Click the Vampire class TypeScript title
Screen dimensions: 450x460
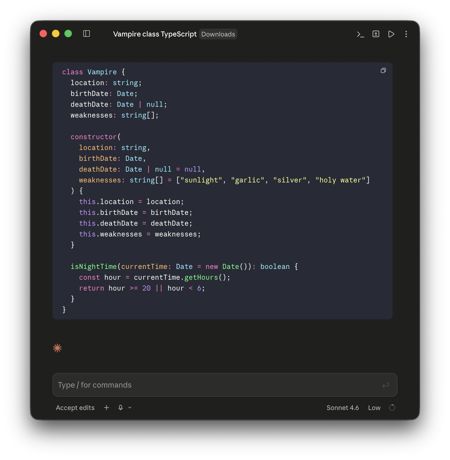(155, 34)
